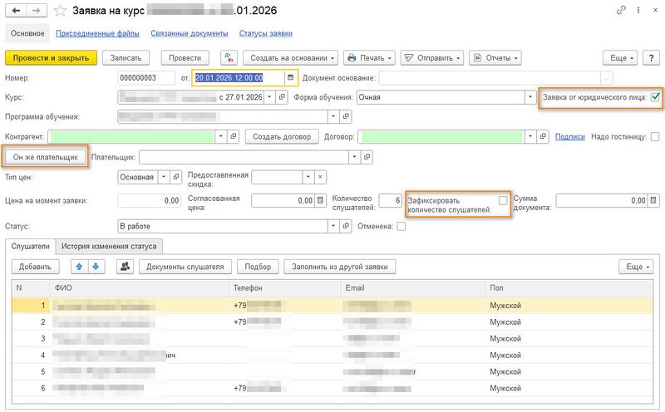Screen dimensions: 665x412
Task: Open the Форма обучения dropdown list
Action: [530, 97]
